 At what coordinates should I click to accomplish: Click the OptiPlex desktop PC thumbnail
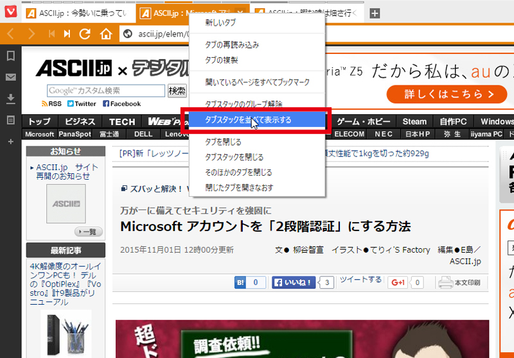click(x=66, y=334)
